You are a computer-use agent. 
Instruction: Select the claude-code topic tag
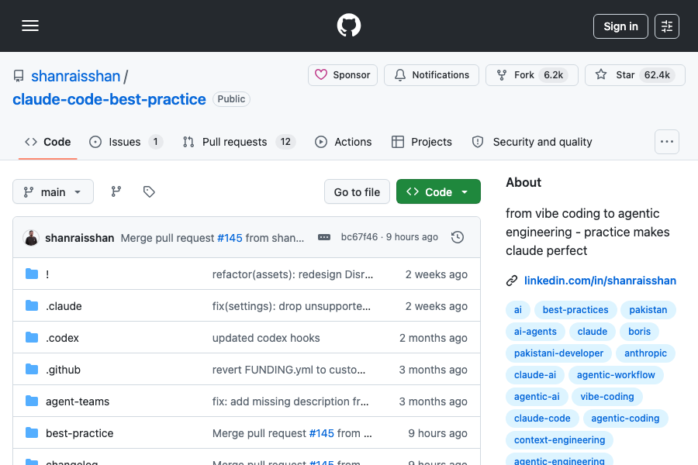(542, 418)
